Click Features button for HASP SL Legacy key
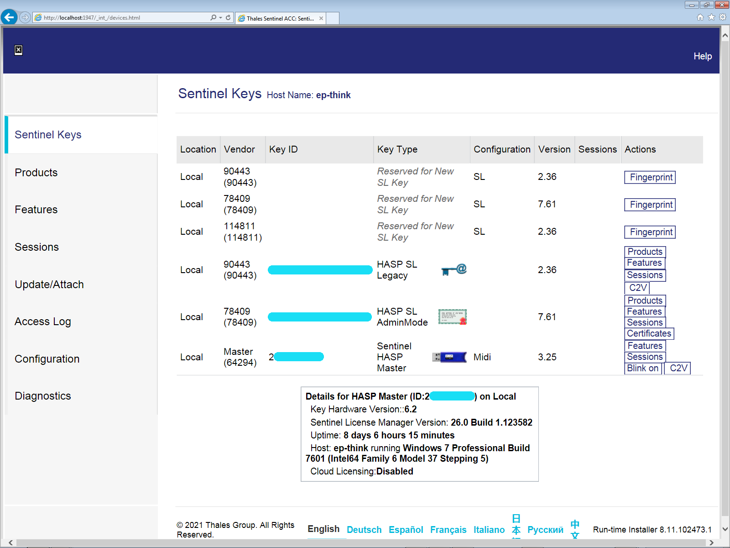 (x=644, y=263)
